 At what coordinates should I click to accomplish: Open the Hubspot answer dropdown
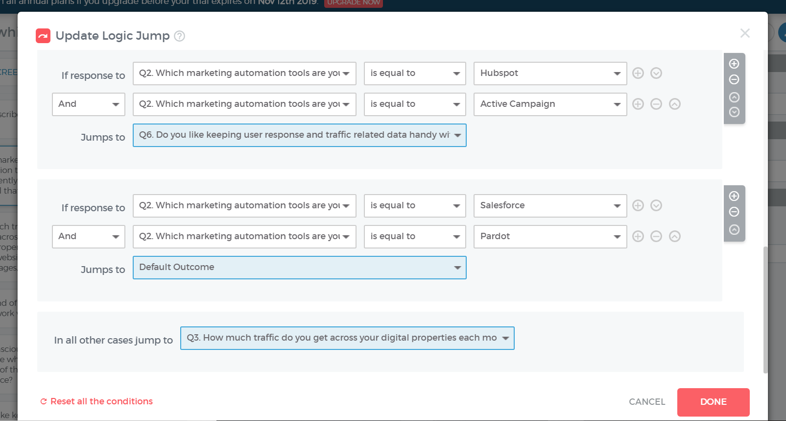(550, 74)
